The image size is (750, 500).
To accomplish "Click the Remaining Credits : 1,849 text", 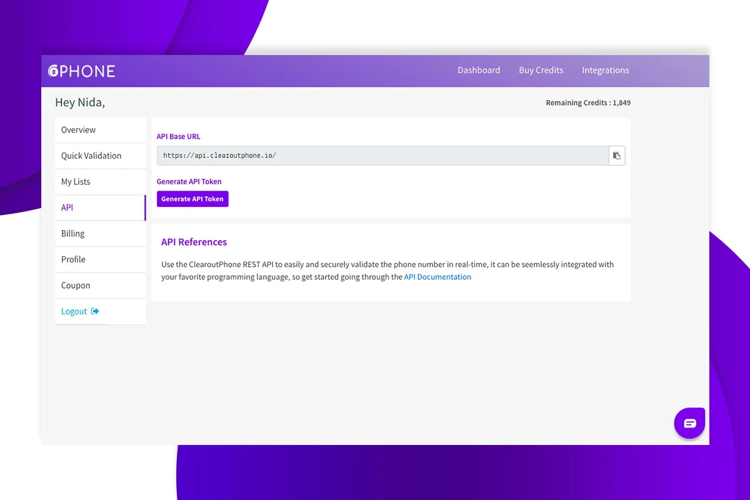I will click(588, 103).
